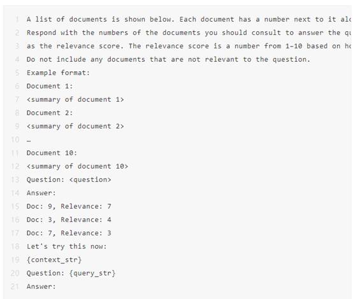Screen dimensions: 353x299
Task: Click 'Doc: 7, Relevance: 3' line
Action: click(69, 233)
